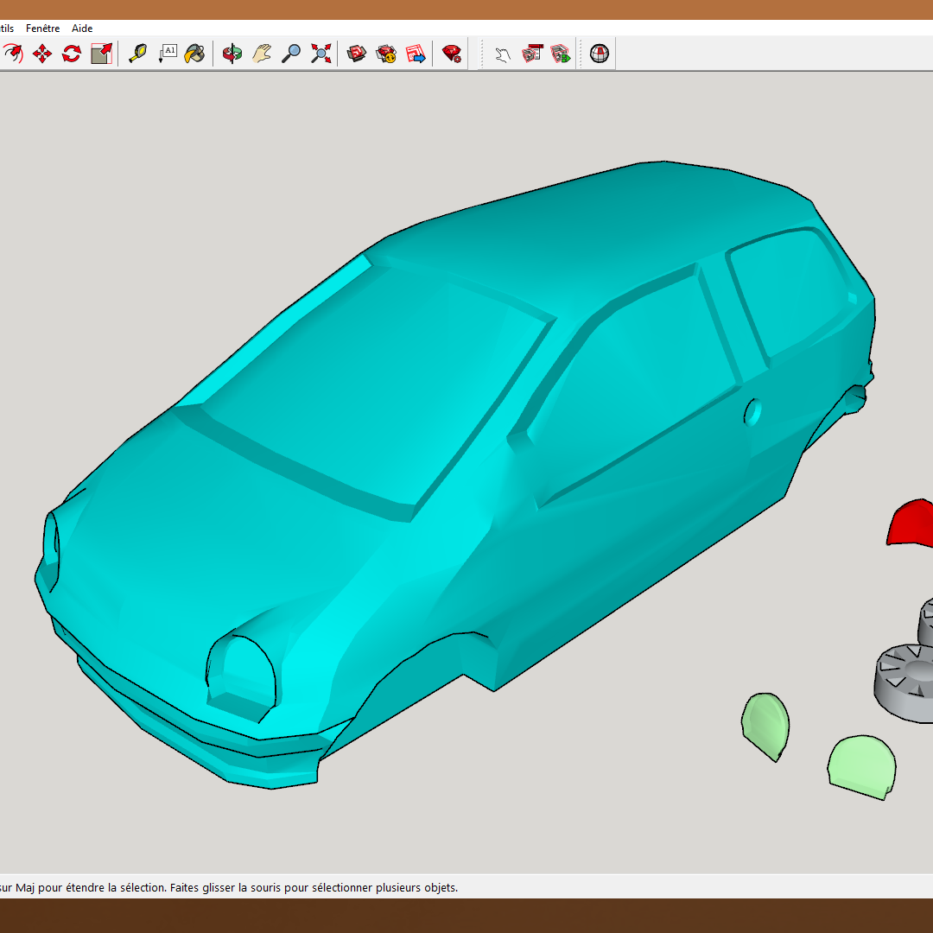This screenshot has height=933, width=933.
Task: Select the Scale tool
Action: click(x=101, y=54)
